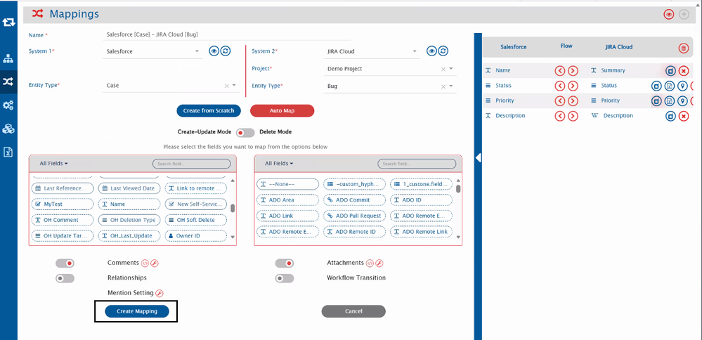Clear the Case entity type selection

(x=226, y=86)
